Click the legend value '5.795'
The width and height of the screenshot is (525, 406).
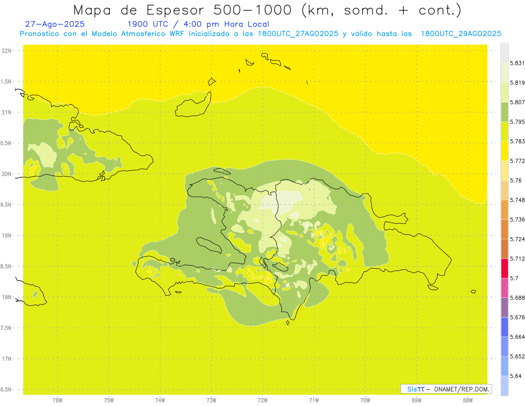(x=517, y=121)
